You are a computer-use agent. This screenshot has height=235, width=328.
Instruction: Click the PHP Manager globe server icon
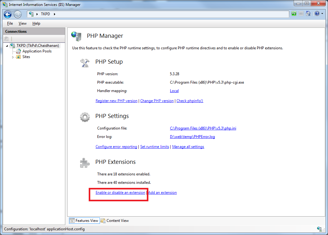coord(76,36)
